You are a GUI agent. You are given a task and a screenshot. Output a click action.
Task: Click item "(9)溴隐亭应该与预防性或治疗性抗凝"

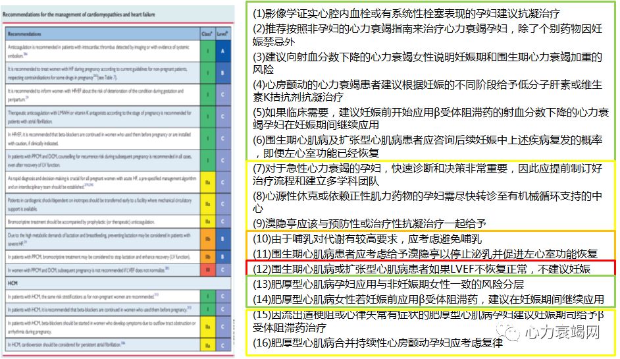(x=369, y=223)
